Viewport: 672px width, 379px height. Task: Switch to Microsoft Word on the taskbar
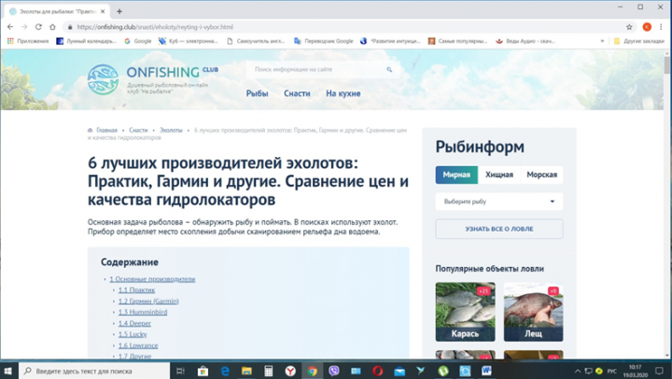coord(487,371)
